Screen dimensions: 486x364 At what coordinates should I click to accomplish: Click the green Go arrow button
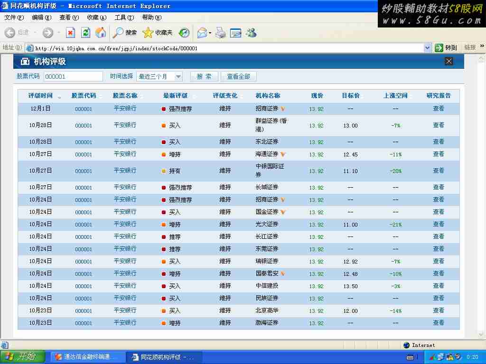439,48
